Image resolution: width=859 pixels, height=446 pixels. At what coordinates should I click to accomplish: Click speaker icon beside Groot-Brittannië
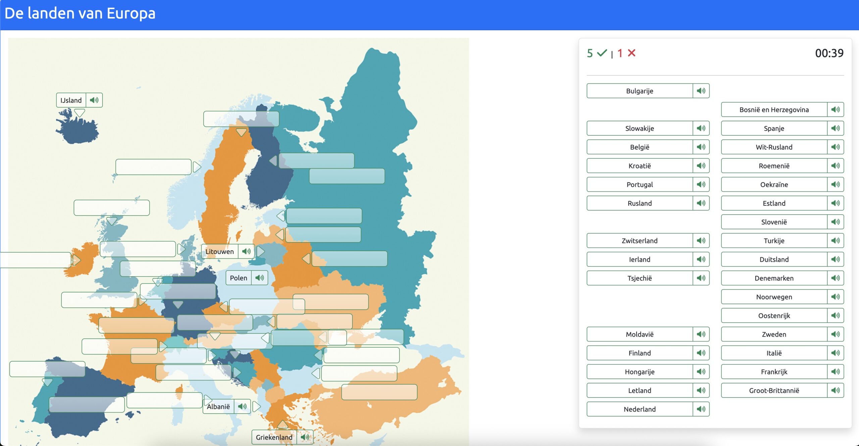(x=835, y=390)
